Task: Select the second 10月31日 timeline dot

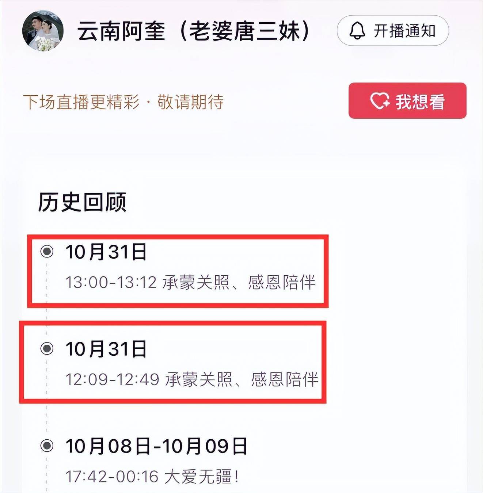Action: click(47, 348)
